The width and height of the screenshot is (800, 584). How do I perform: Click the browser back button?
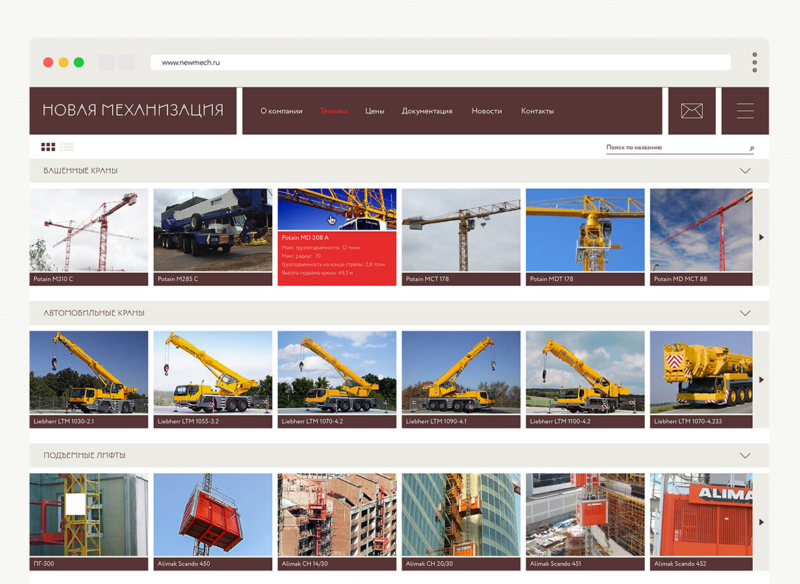pos(107,62)
